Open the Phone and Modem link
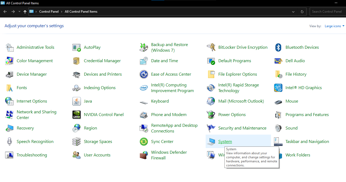 point(169,115)
